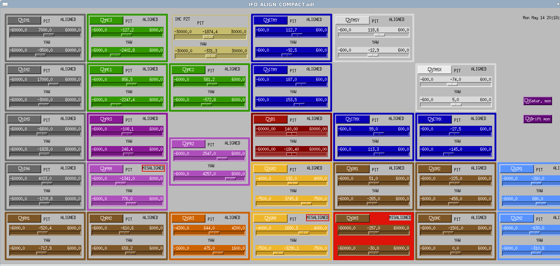Open the IM1 related display icon button
This screenshot has width=560, height=266.
pyautogui.click(x=24, y=21)
